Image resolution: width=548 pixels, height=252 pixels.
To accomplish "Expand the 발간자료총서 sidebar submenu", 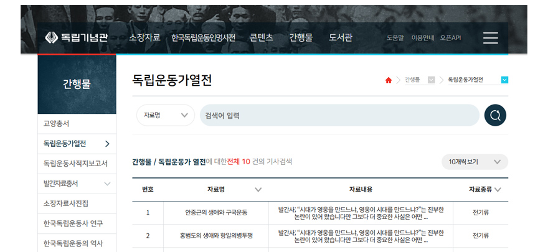I will coord(107,184).
